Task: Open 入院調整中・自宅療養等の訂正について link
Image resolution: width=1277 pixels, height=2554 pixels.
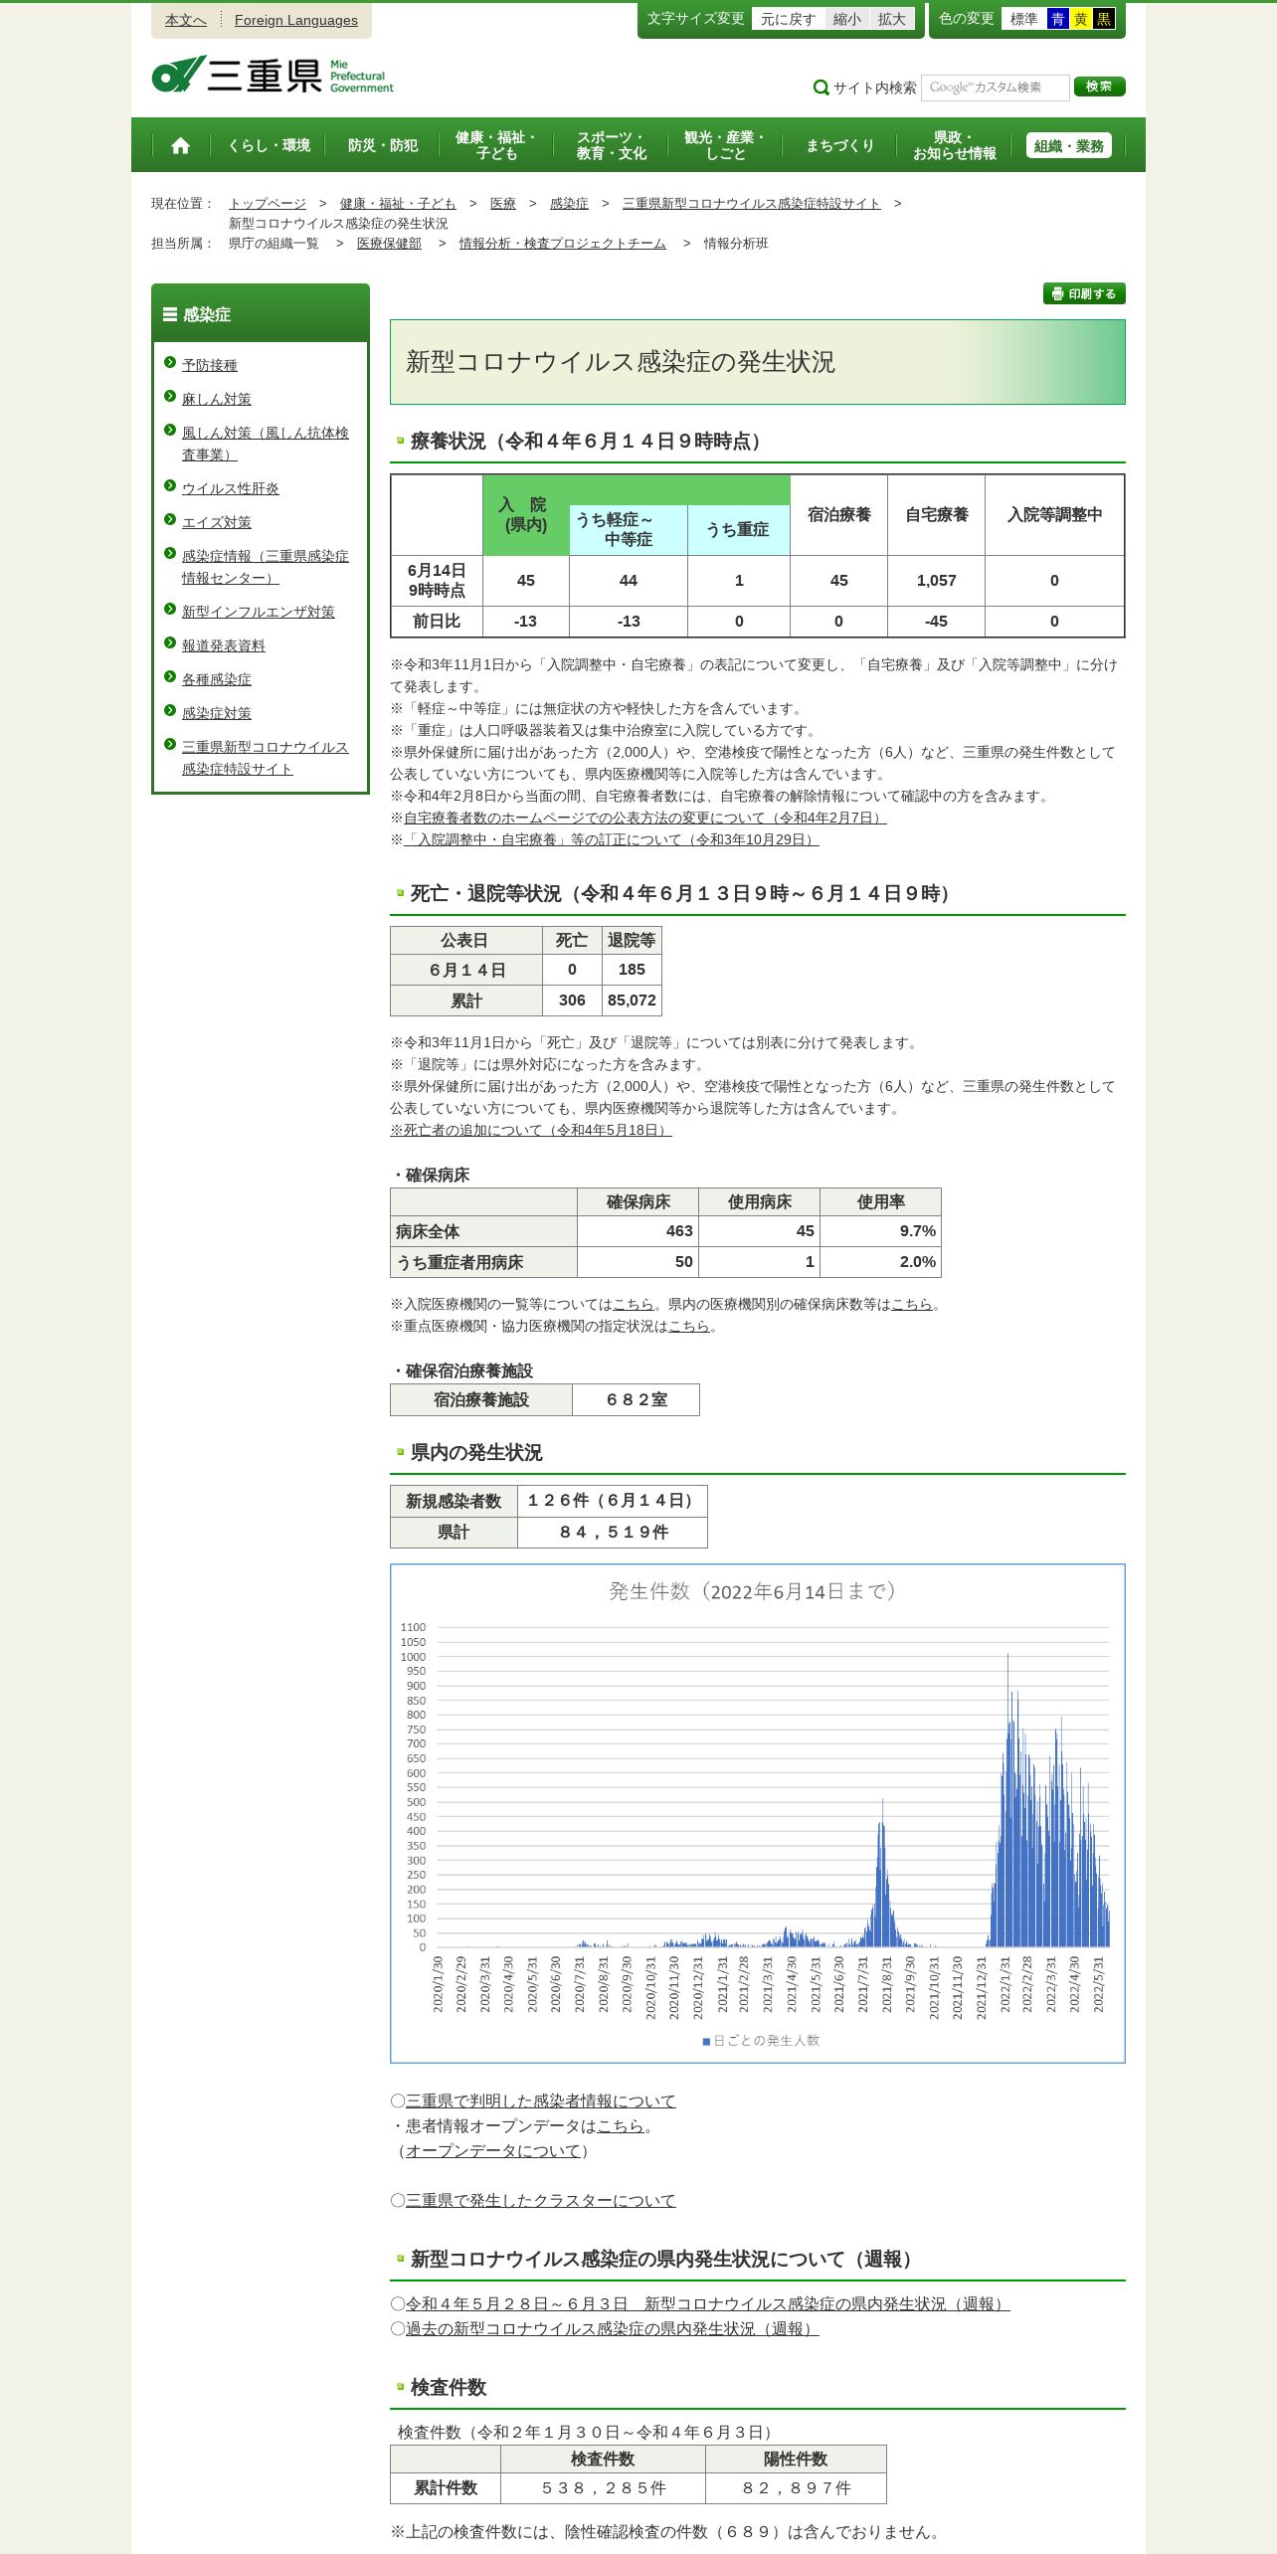Action: [611, 839]
